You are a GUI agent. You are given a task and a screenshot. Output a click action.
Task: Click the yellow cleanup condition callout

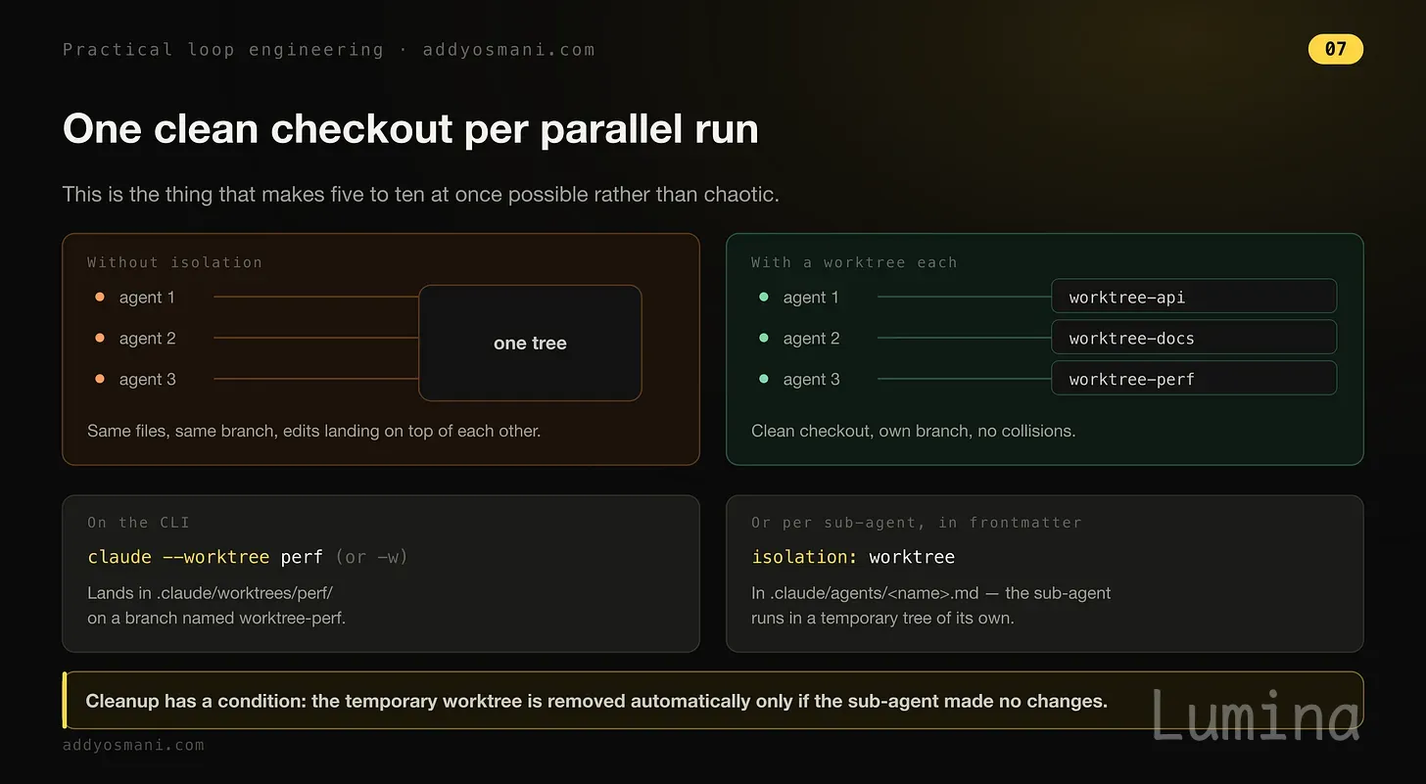tap(713, 700)
